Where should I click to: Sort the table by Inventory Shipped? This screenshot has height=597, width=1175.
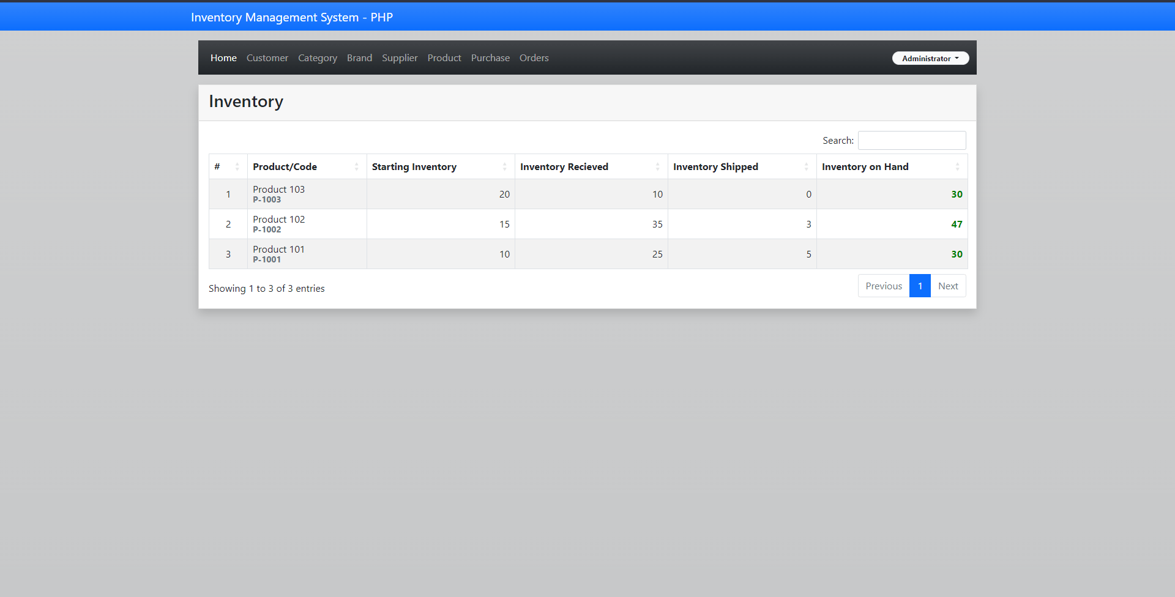click(x=715, y=166)
